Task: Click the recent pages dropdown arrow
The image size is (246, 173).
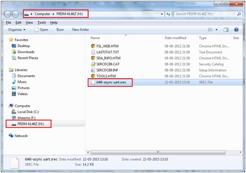Action: pyautogui.click(x=21, y=14)
